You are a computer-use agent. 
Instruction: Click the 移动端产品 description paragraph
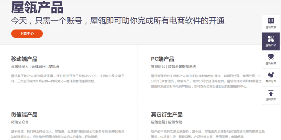point(68,78)
